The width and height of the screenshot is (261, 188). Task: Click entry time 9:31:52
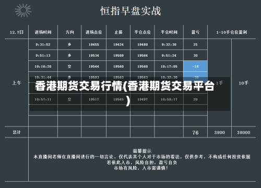(43, 45)
